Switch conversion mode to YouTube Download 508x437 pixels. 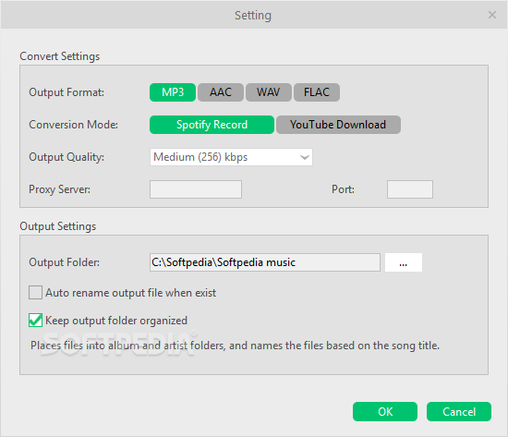(338, 125)
